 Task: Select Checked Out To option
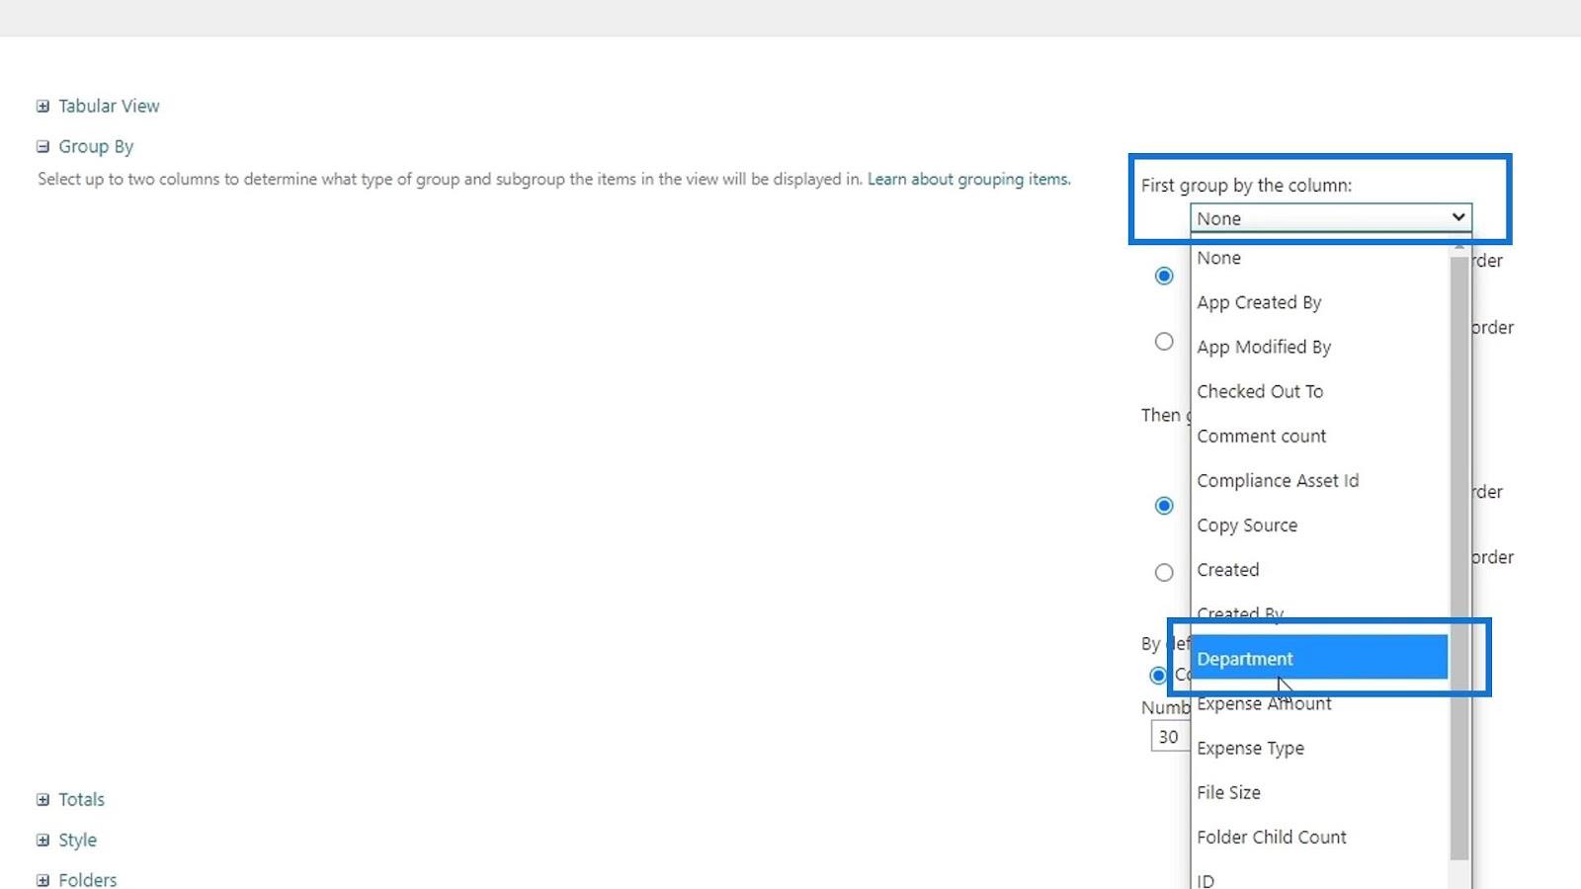(x=1319, y=391)
